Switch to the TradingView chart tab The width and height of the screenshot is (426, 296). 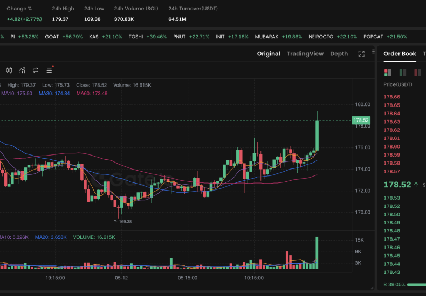click(305, 54)
